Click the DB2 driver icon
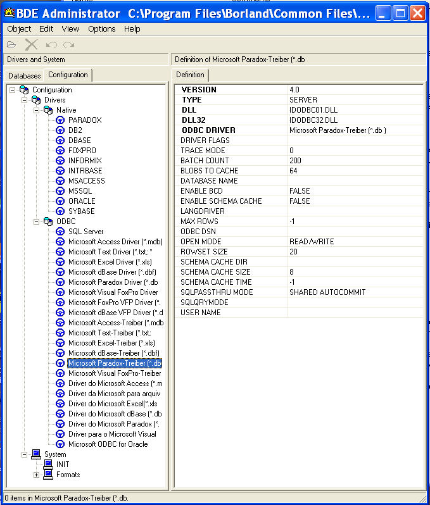Viewport: 430px width, 505px height. tap(60, 130)
